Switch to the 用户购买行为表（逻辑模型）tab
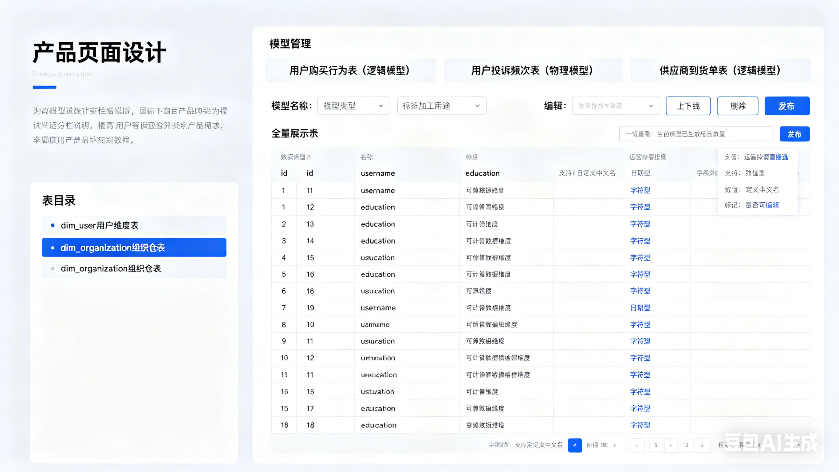 pos(350,70)
